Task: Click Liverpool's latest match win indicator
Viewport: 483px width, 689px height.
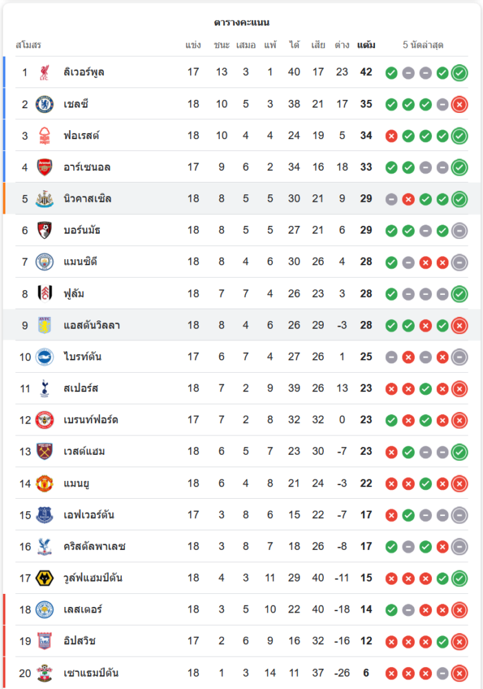Action: coord(460,72)
